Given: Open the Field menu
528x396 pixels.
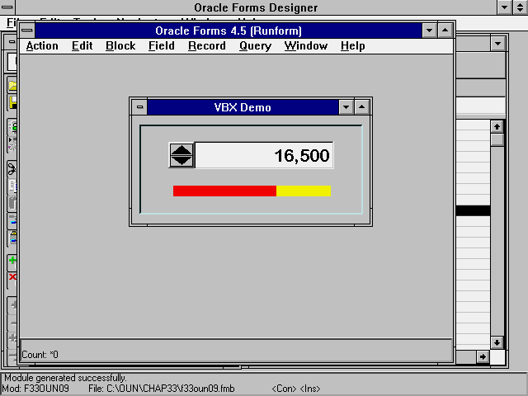Looking at the screenshot, I should pyautogui.click(x=161, y=46).
